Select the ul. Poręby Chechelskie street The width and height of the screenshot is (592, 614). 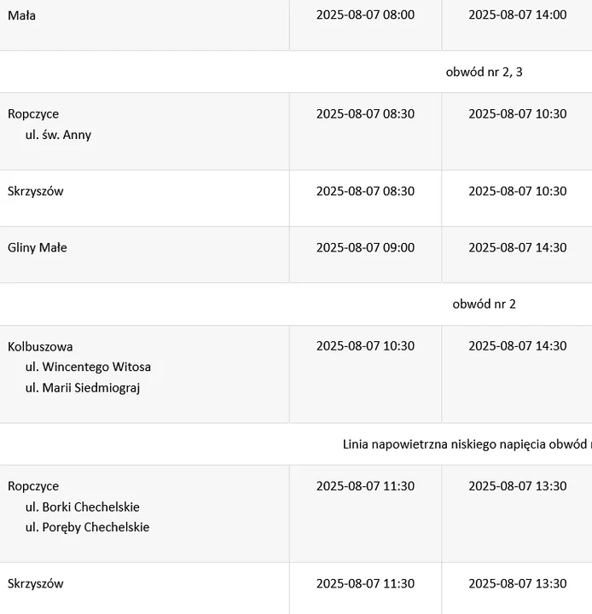tap(87, 527)
